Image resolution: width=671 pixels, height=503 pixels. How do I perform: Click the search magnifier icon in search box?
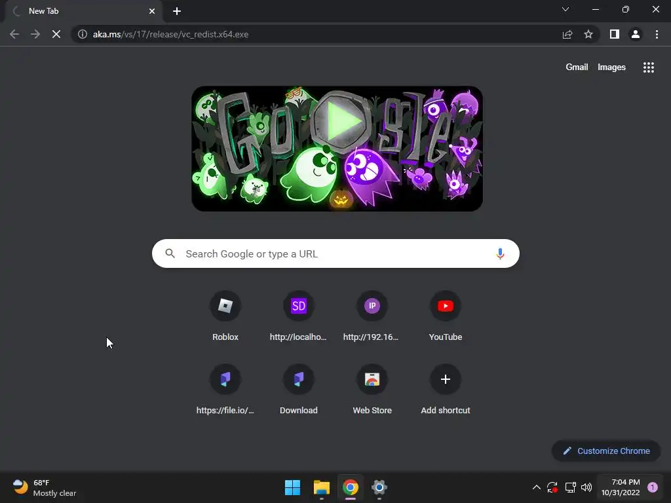170,253
